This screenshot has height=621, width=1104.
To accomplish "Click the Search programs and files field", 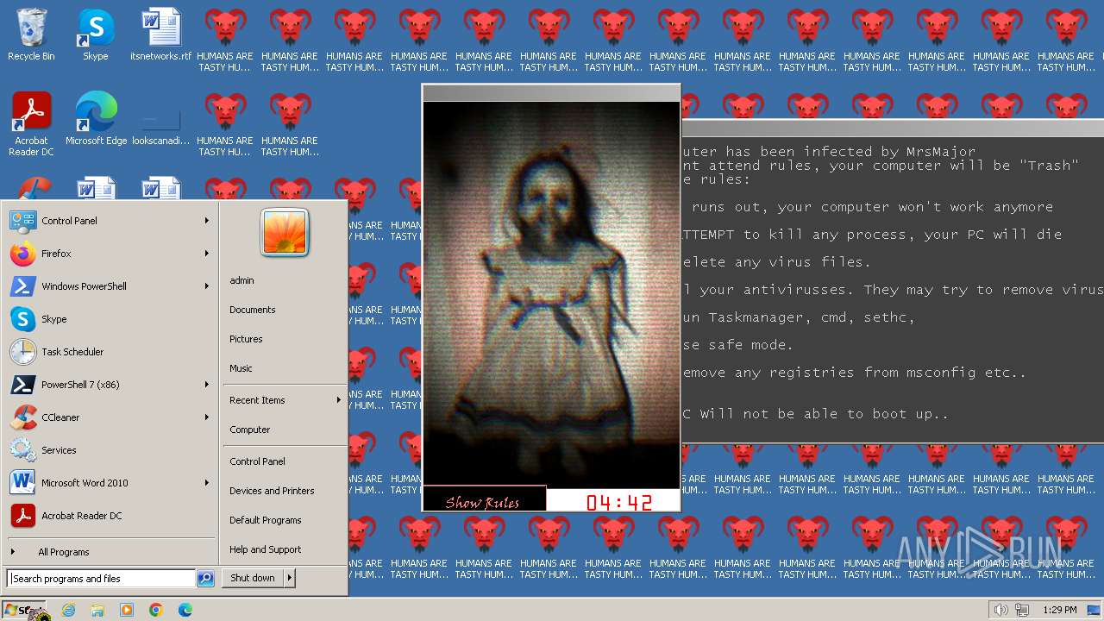I will 101,579.
